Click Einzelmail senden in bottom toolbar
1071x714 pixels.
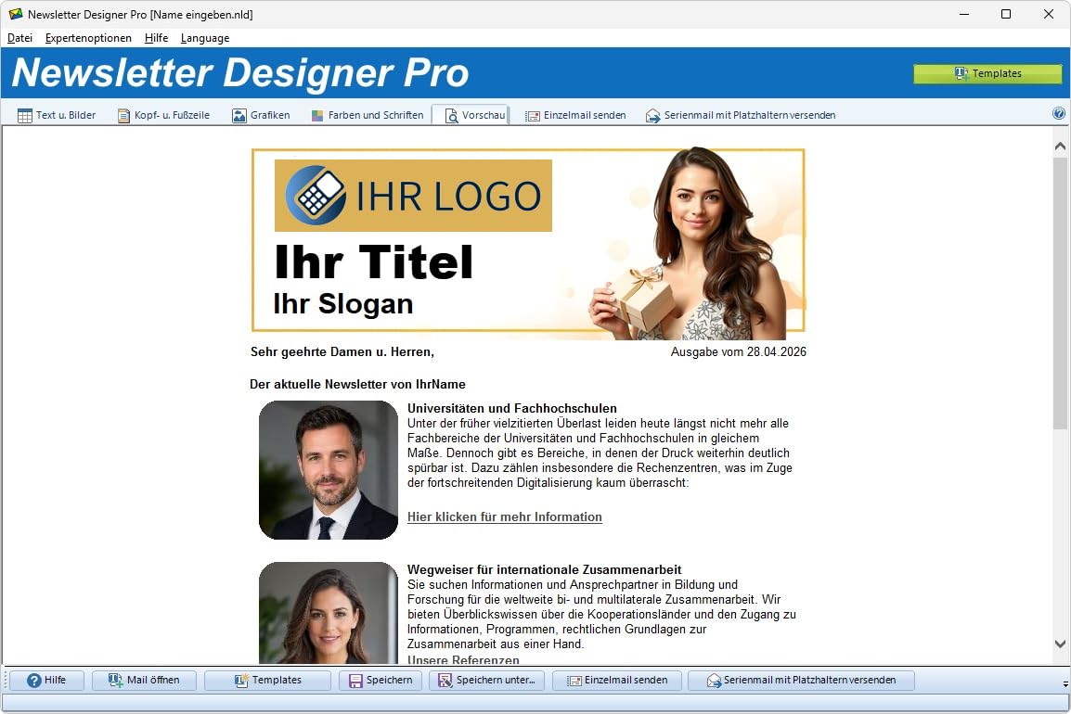tap(617, 681)
